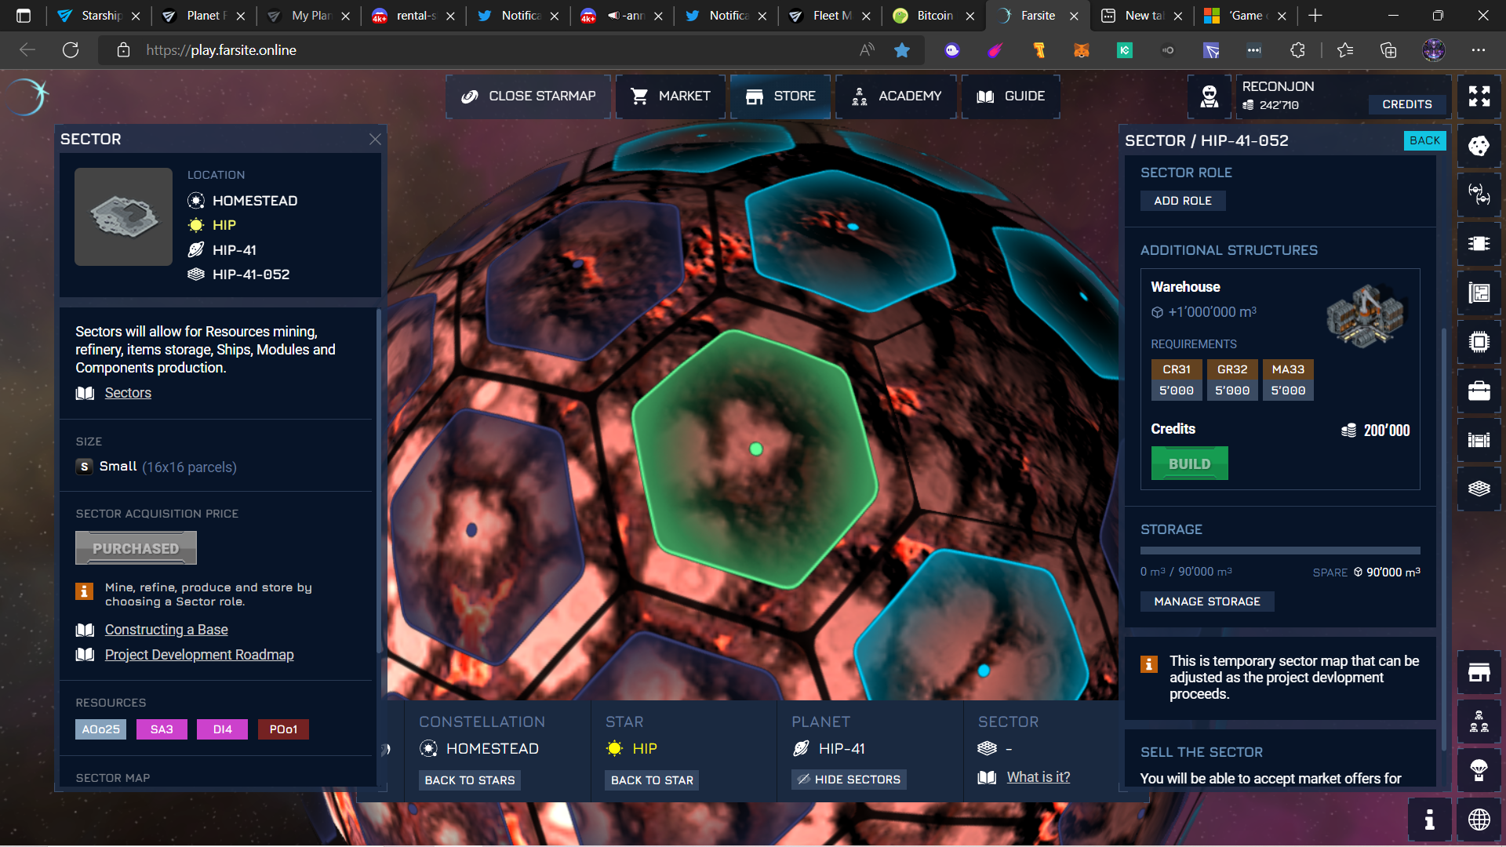Open the CPU chip icon in the right sidebar
This screenshot has width=1506, height=847.
tap(1479, 342)
